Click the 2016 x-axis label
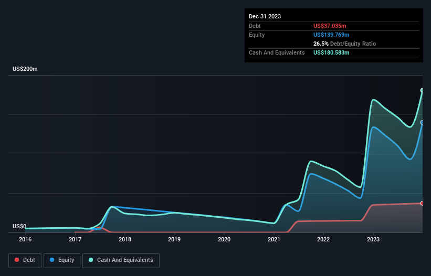431x276 pixels. tap(25, 239)
